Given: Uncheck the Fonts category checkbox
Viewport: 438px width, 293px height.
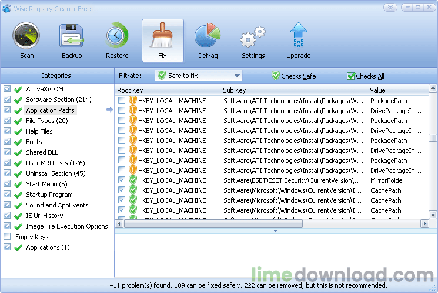Looking at the screenshot, I should click(7, 141).
